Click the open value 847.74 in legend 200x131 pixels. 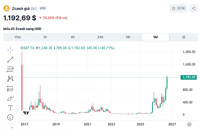(29, 48)
